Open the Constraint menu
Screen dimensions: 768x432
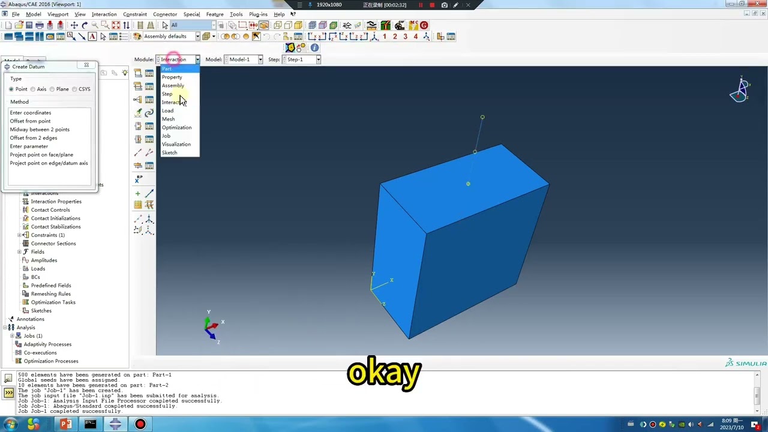coord(134,14)
